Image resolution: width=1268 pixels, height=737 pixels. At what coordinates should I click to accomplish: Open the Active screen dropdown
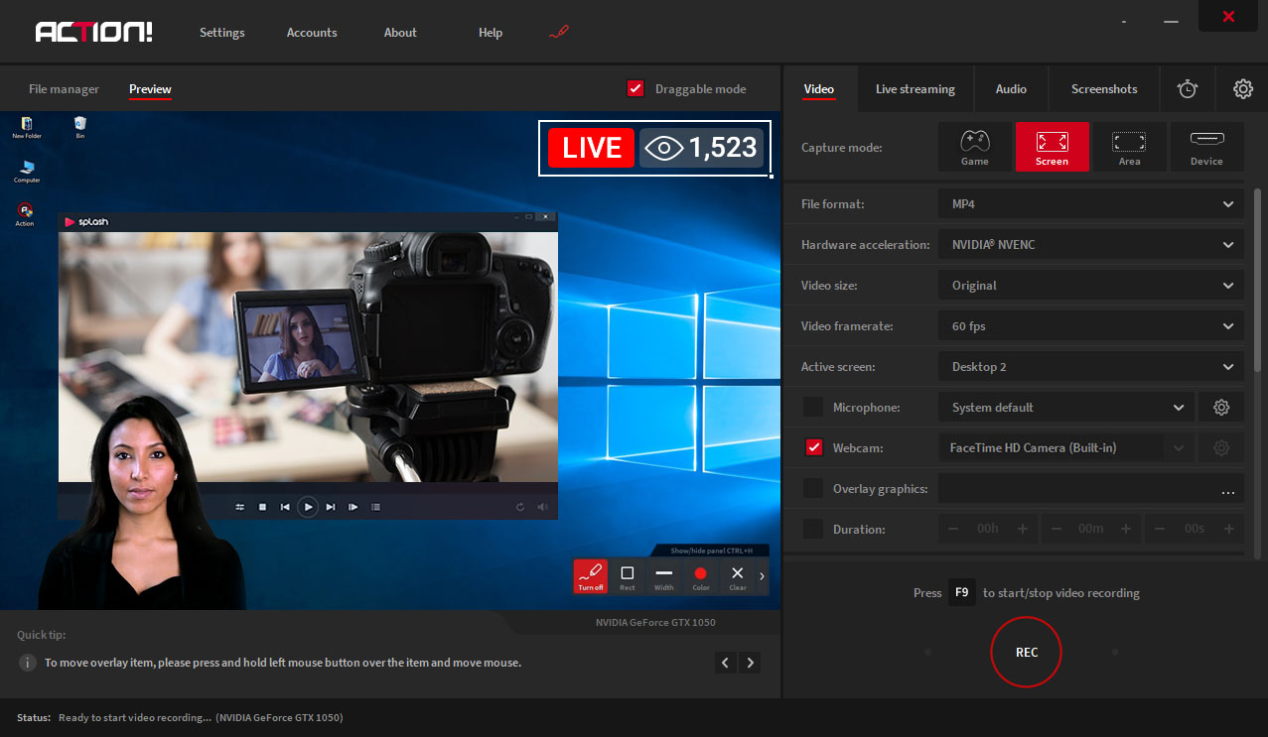click(1089, 366)
